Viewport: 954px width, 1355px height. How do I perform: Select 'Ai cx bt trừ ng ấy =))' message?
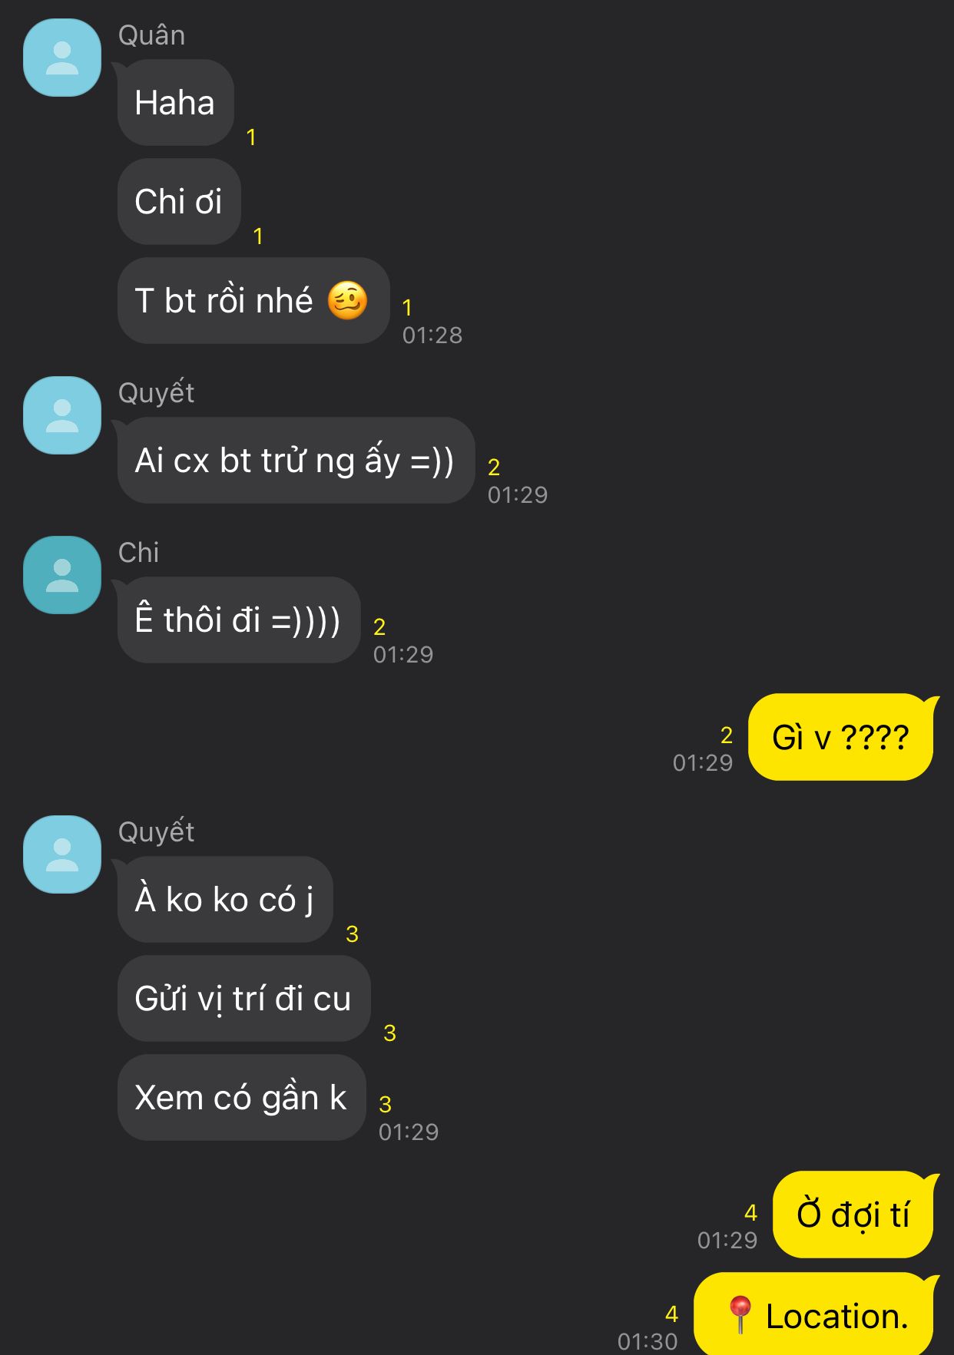(296, 461)
